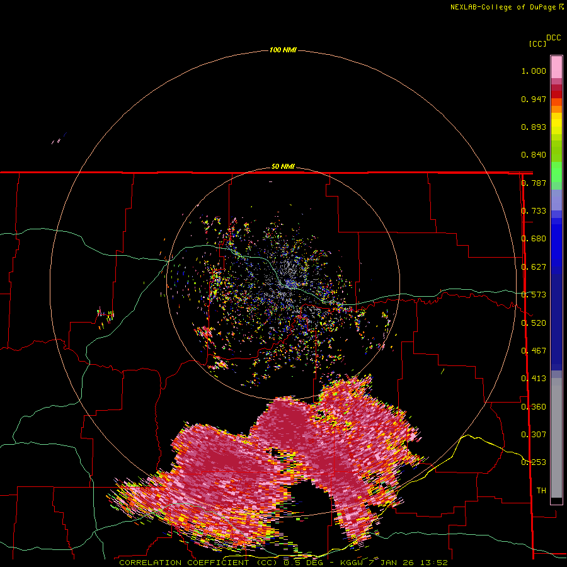
Task: Click the 0.733 scale value
Action: pyautogui.click(x=534, y=211)
